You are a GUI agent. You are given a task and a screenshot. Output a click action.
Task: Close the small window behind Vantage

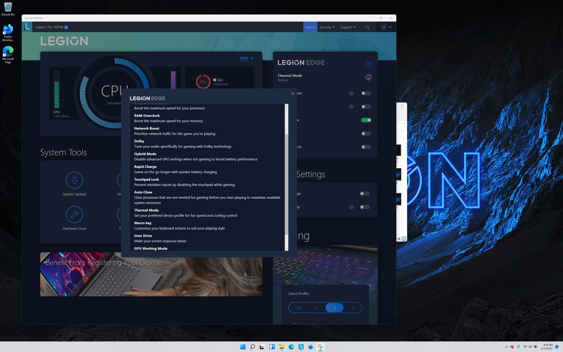pyautogui.click(x=402, y=106)
